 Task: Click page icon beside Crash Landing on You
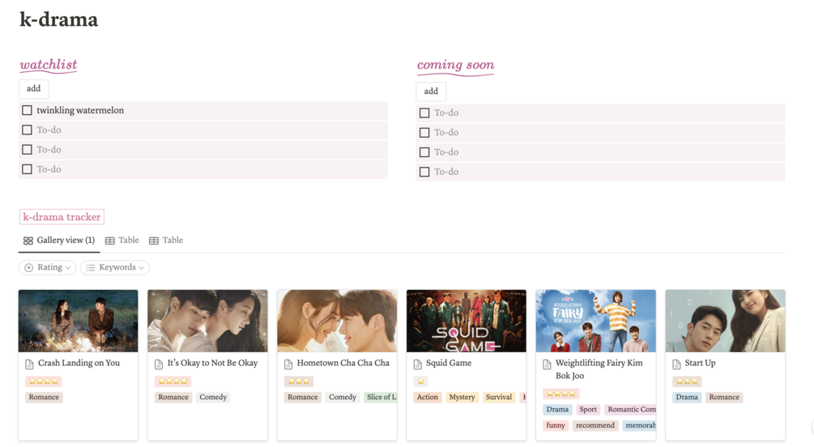[30, 364]
